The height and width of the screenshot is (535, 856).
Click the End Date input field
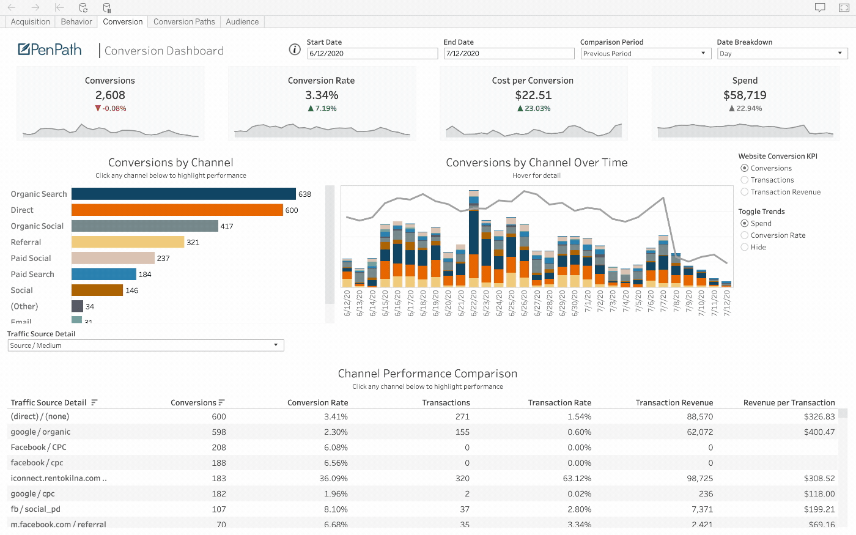point(509,54)
